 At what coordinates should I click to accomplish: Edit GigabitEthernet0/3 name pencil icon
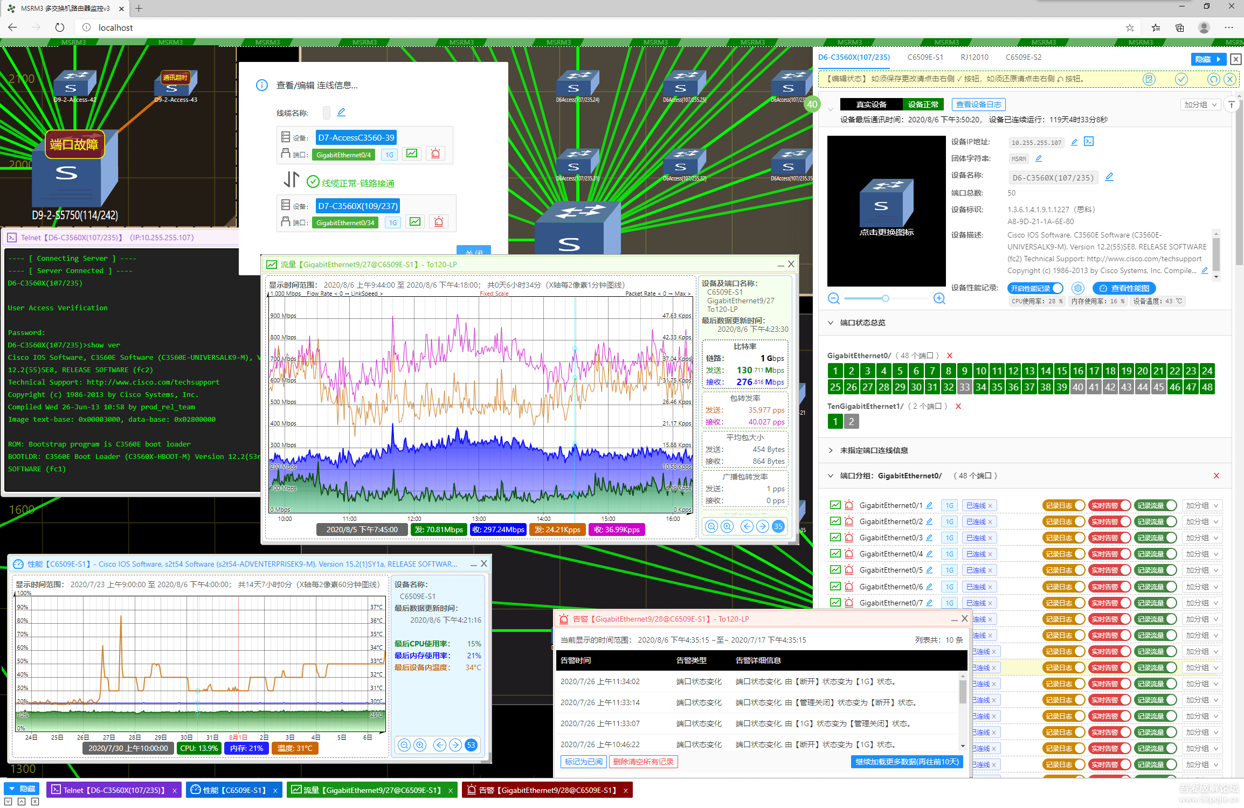pos(929,538)
